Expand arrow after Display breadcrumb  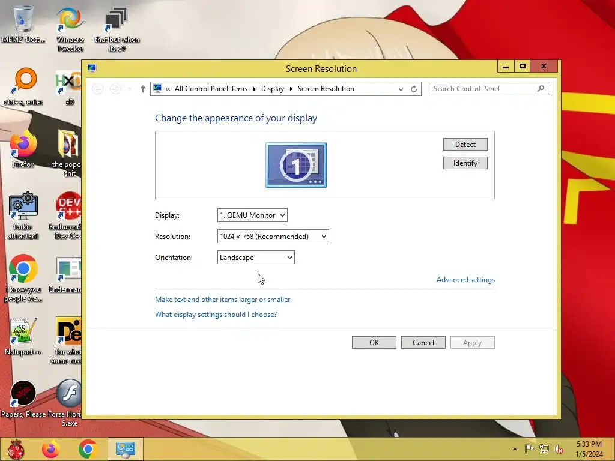291,89
